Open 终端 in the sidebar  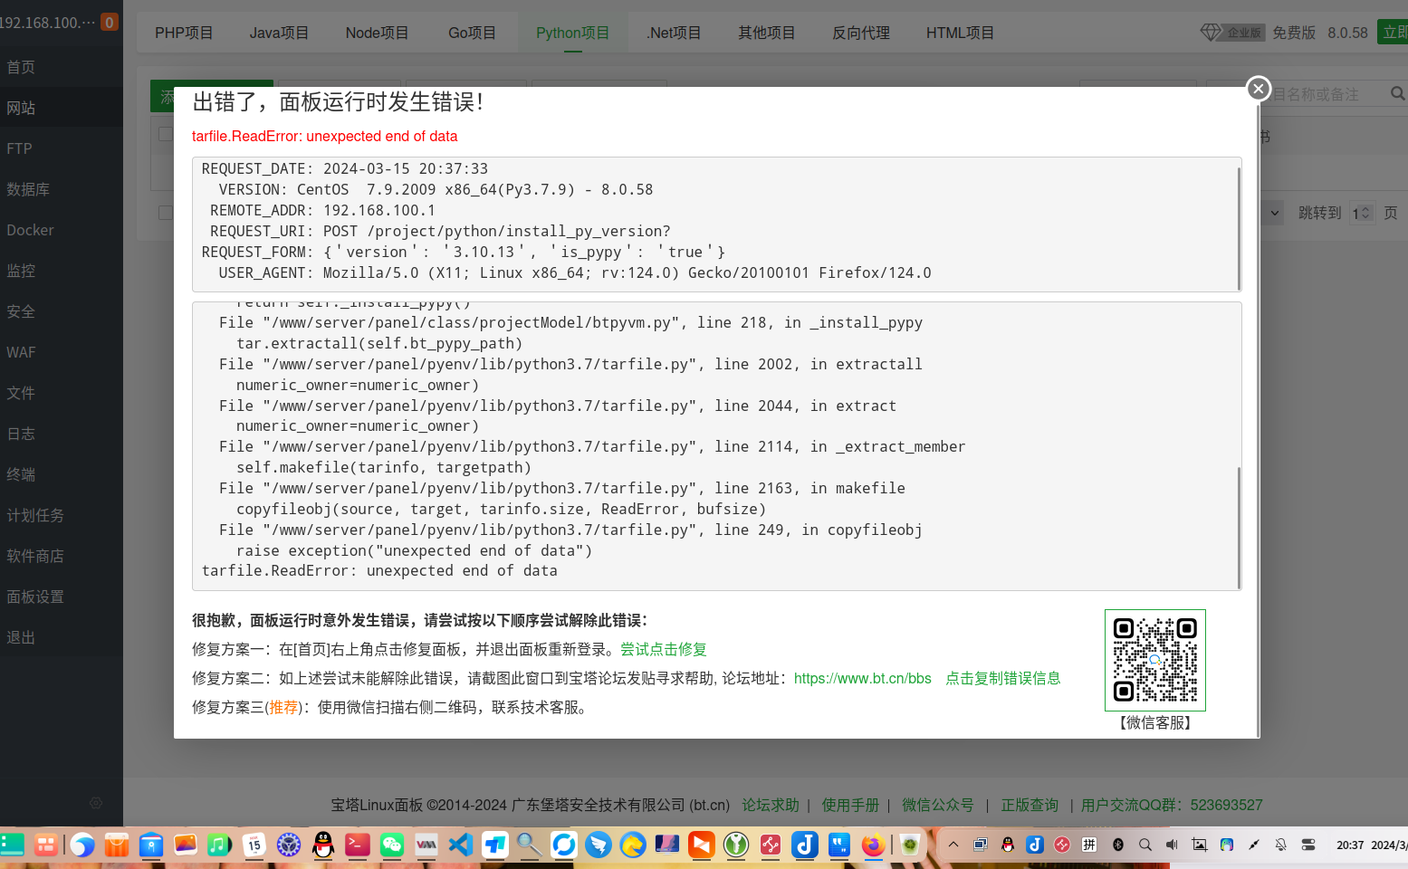(x=62, y=474)
